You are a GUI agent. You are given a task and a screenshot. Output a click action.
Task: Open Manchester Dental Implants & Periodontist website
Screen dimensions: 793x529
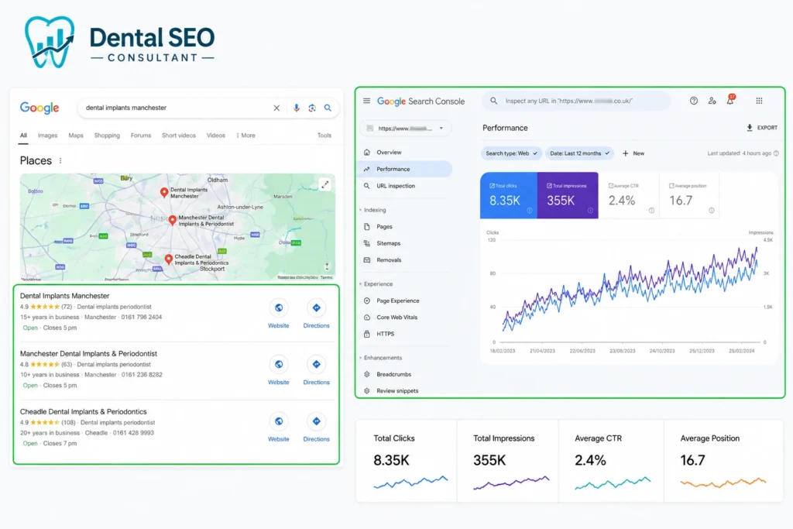coord(279,364)
